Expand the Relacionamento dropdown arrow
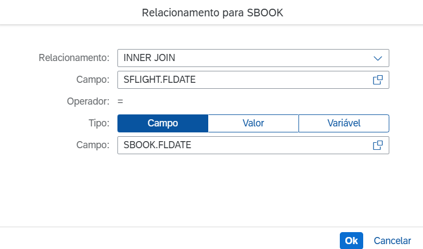Screen dimensions: 423x249 [x=378, y=58]
